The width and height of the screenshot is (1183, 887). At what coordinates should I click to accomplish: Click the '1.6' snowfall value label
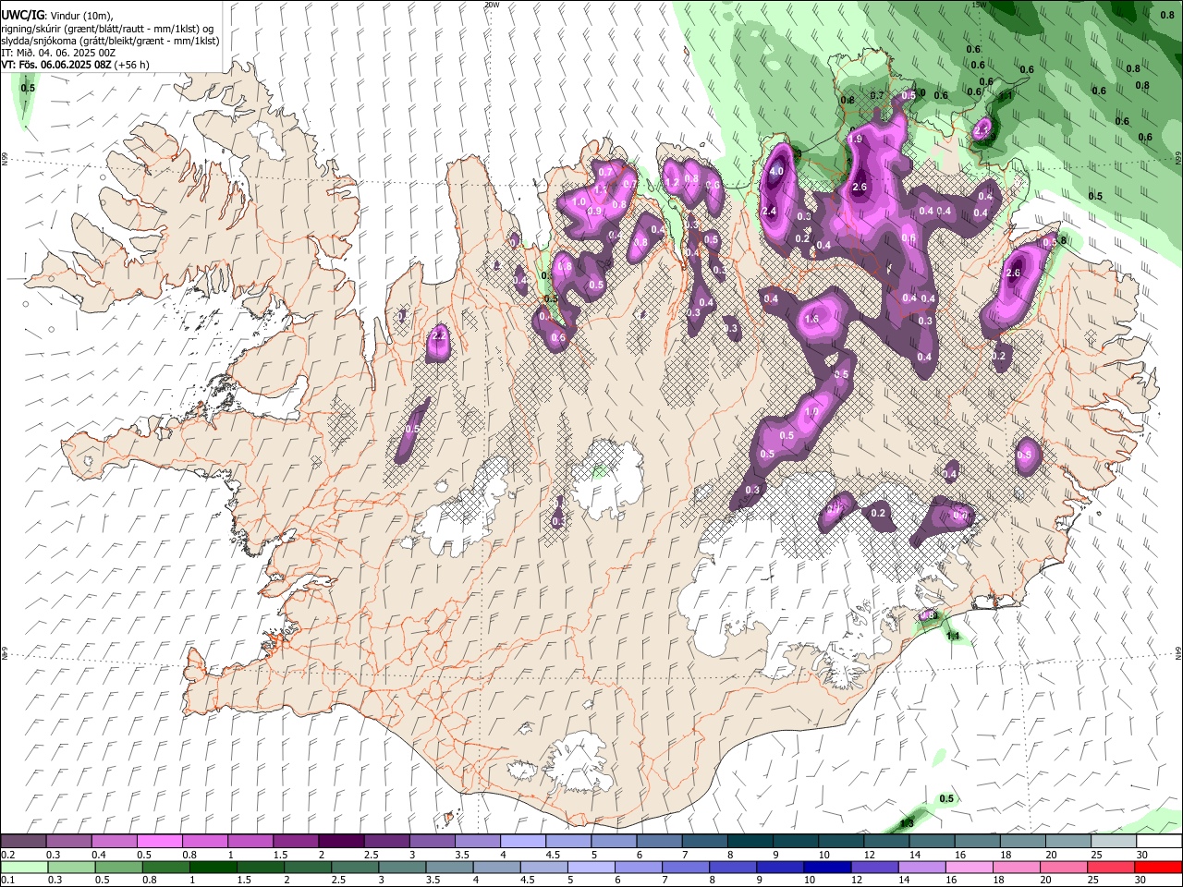pos(812,319)
